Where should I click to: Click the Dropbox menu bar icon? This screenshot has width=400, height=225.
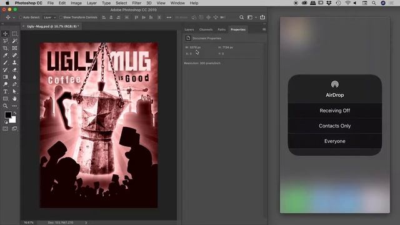[329, 3]
